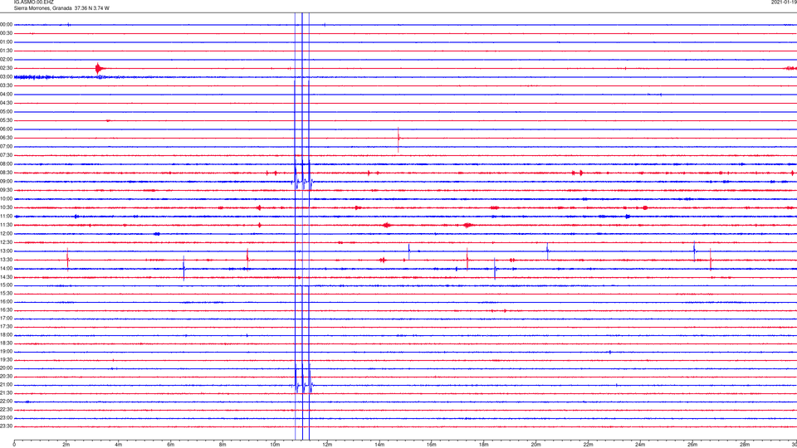This screenshot has height=448, width=797.
Task: Click the 18m mark on the minute axis
Action: click(484, 445)
